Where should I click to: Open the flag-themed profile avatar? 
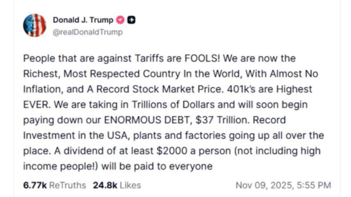point(35,26)
